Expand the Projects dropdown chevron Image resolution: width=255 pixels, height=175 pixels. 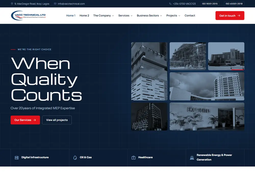(x=179, y=16)
